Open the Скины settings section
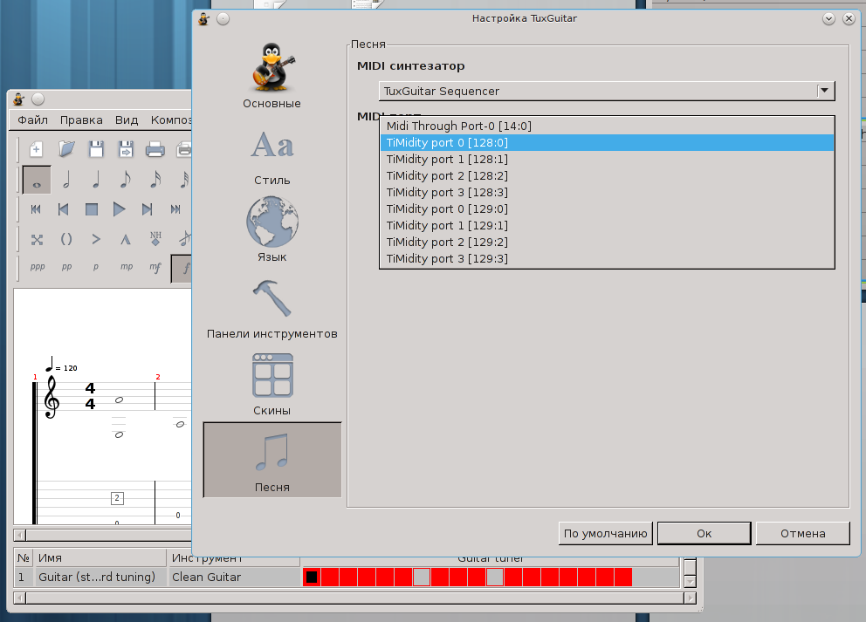 click(271, 385)
